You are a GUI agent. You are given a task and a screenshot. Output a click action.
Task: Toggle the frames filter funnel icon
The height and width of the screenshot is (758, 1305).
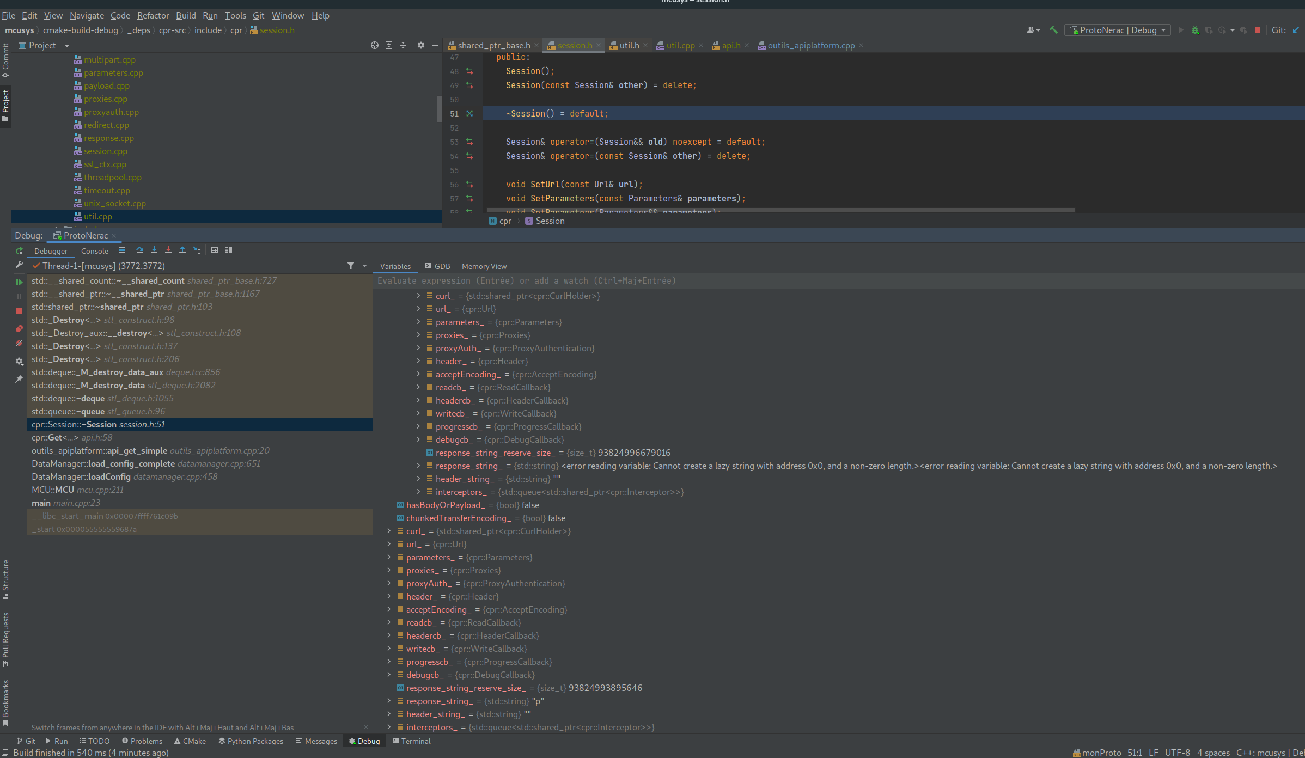click(x=351, y=266)
